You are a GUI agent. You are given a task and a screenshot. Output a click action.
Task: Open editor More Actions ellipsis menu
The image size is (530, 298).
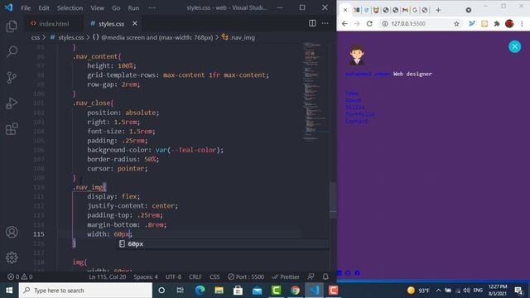(x=325, y=23)
